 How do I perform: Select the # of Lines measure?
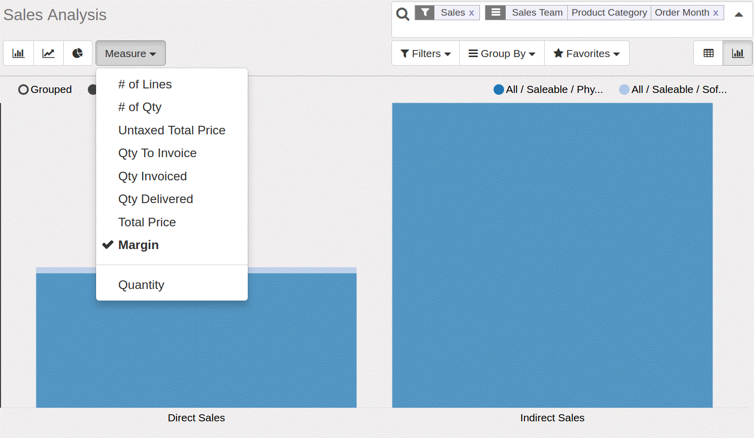click(172, 84)
